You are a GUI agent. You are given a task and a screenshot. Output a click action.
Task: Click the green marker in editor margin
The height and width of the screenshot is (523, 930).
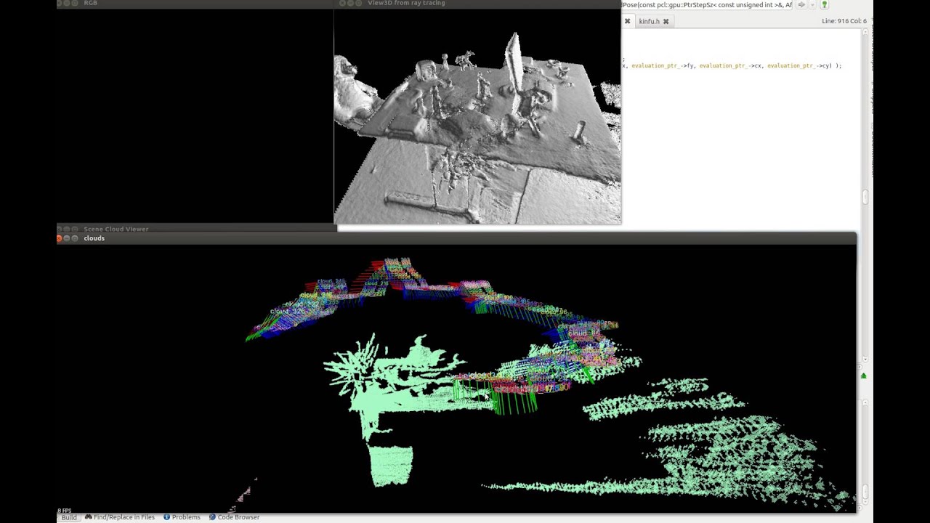863,376
